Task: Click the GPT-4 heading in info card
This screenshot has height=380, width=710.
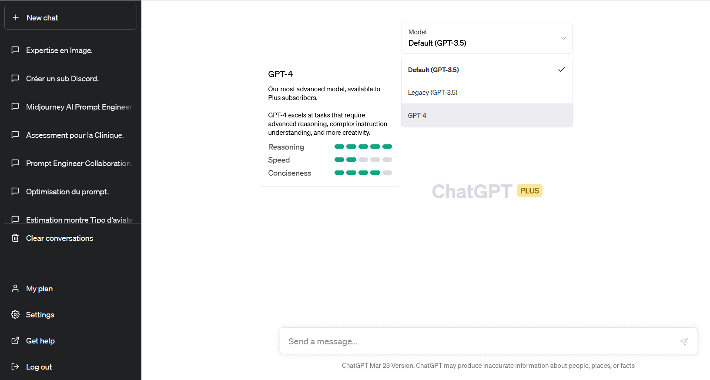Action: point(281,74)
